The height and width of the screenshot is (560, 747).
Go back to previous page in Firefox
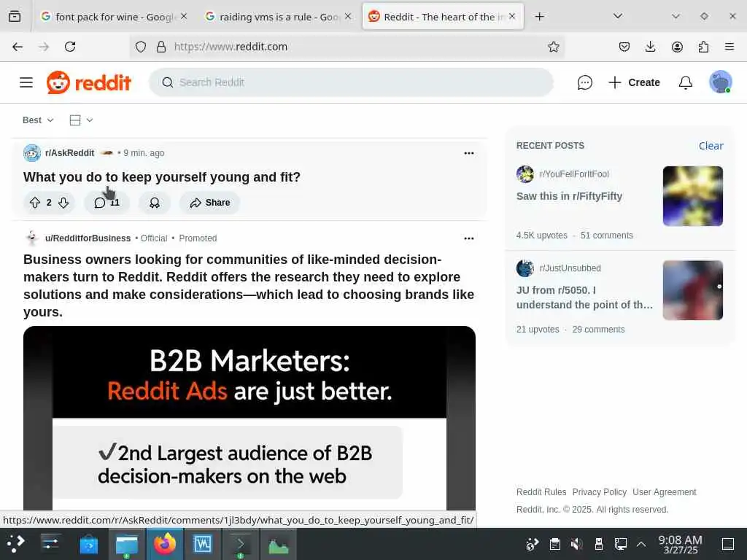18,47
